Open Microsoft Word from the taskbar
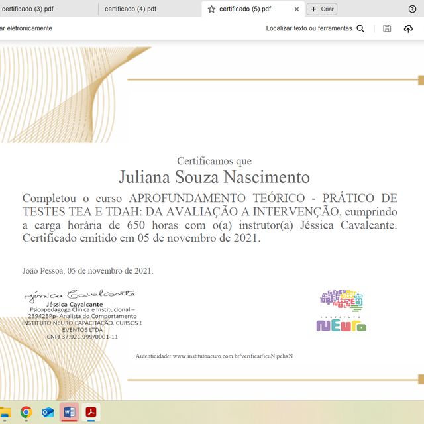The height and width of the screenshot is (424, 424). 69,412
